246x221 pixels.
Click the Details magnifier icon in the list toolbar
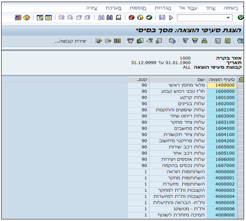[x=240, y=41]
